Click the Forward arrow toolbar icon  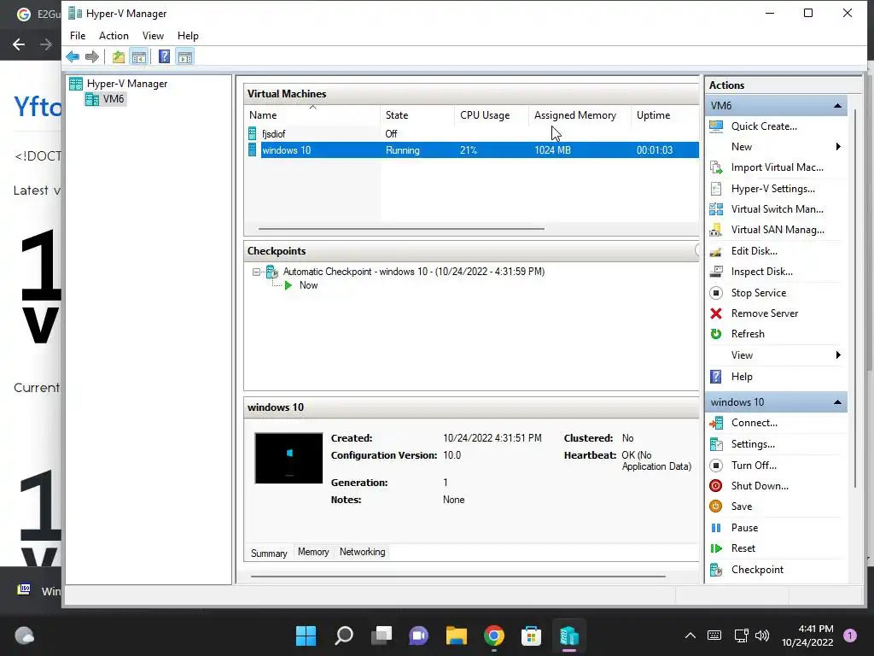(x=92, y=56)
